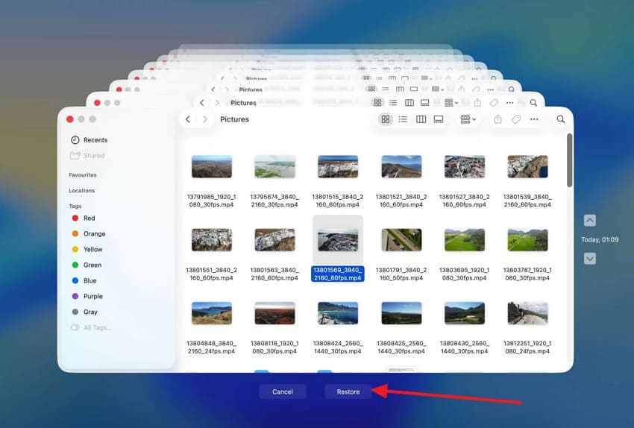Open the group-by dropdown in front window
Viewport: 634px width, 428px height.
[468, 119]
